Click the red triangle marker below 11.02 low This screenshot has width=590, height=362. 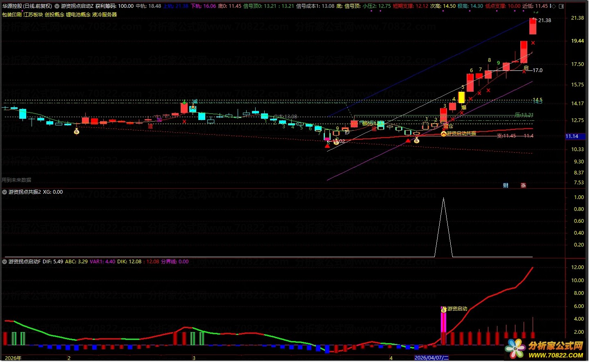tap(327, 145)
